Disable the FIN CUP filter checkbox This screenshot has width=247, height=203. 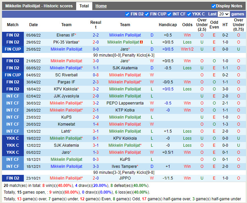[147, 14]
